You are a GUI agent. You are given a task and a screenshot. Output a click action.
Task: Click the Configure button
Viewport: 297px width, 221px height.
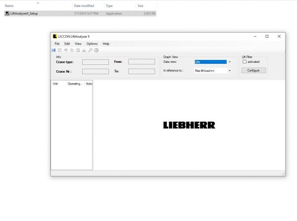tap(253, 70)
